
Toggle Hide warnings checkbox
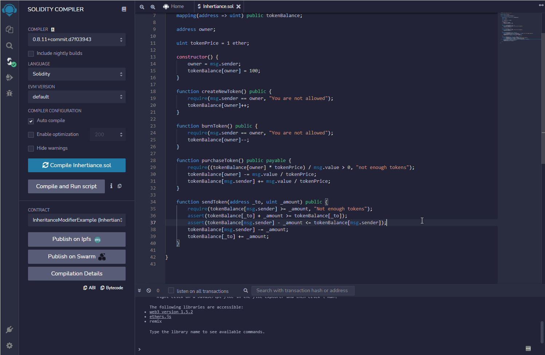tap(31, 149)
